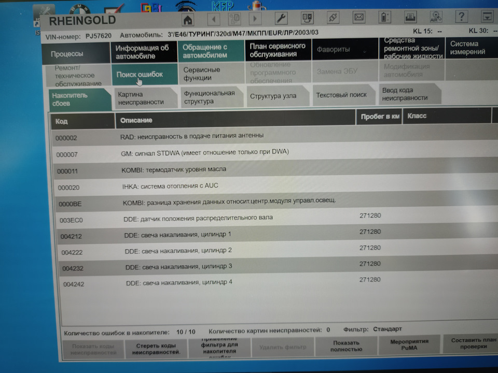Switch to Картина неисправности tab

146,98
